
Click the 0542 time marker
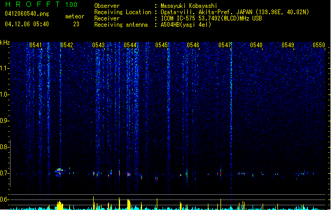pyautogui.click(x=67, y=45)
